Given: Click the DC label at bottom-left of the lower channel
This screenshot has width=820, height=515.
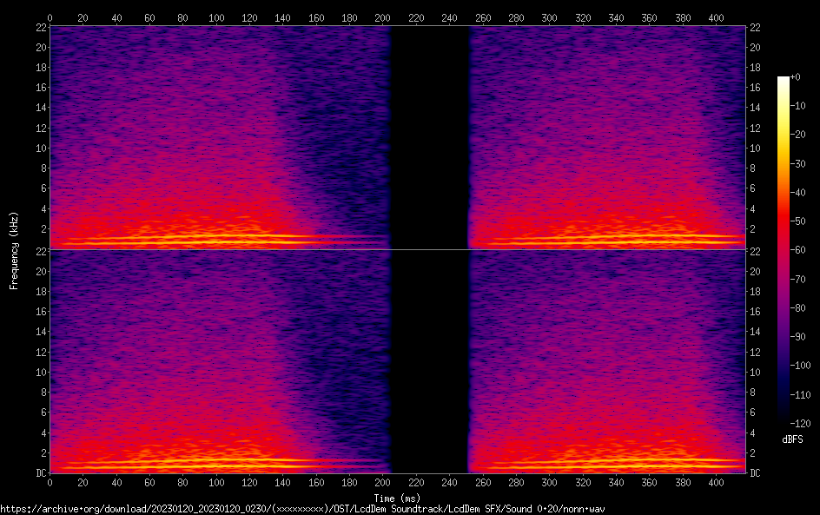Looking at the screenshot, I should [x=39, y=473].
